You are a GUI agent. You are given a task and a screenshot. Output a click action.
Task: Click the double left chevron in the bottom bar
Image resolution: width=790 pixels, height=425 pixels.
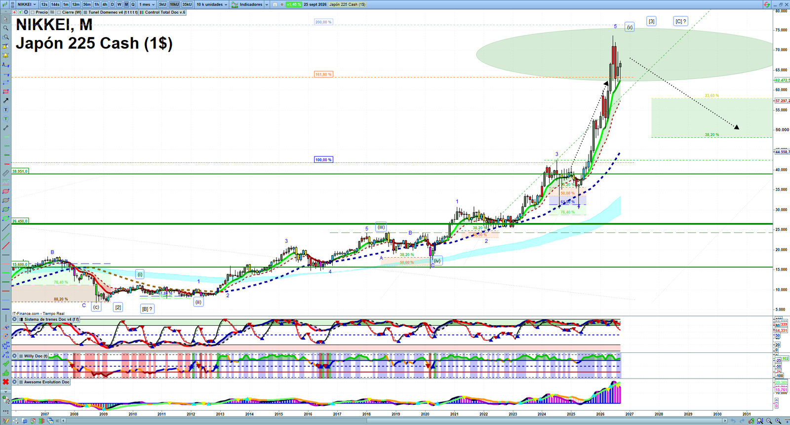pos(57,421)
